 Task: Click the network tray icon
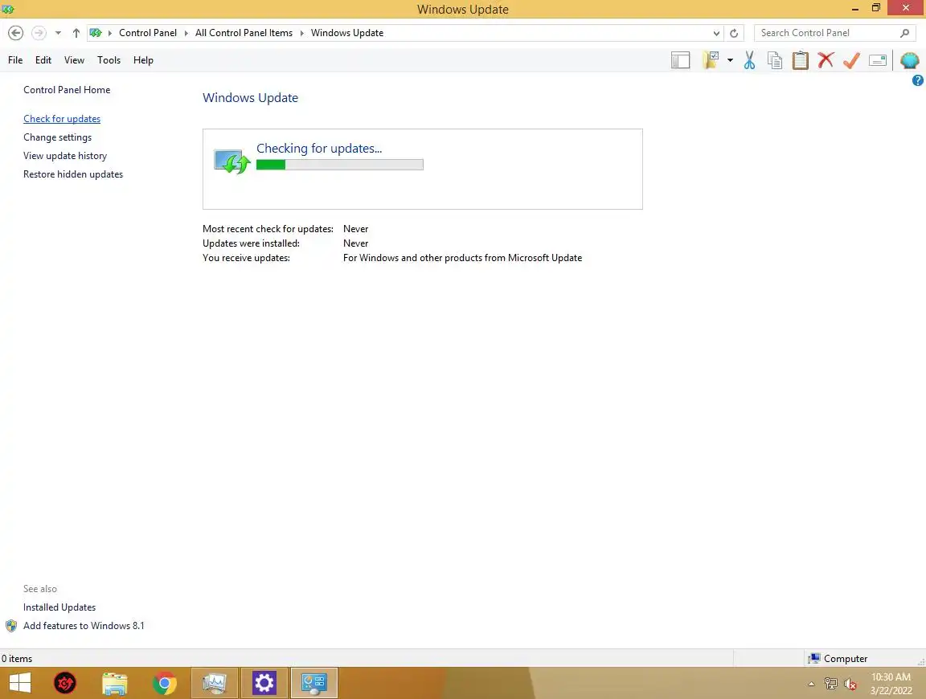(x=831, y=684)
